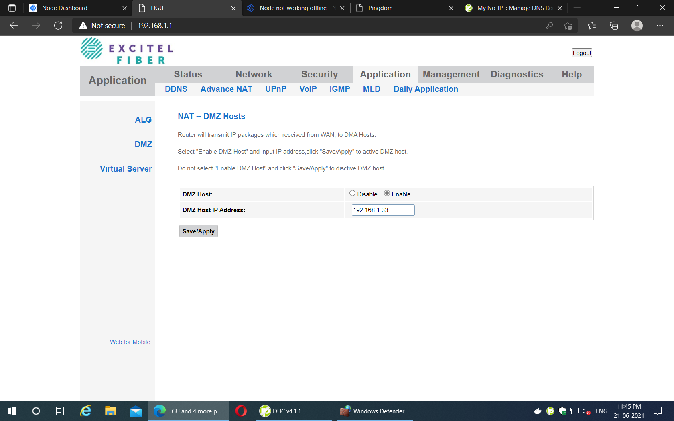Add this page to favorites star icon
Image resolution: width=674 pixels, height=421 pixels.
(568, 26)
